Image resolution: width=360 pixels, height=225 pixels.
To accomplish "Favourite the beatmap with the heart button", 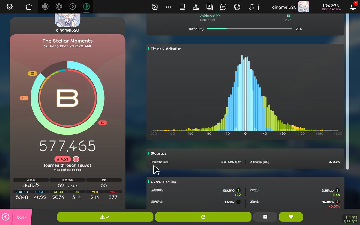I will [291, 217].
